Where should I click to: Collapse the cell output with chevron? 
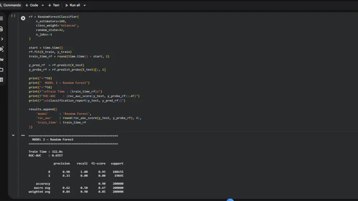pos(13,135)
